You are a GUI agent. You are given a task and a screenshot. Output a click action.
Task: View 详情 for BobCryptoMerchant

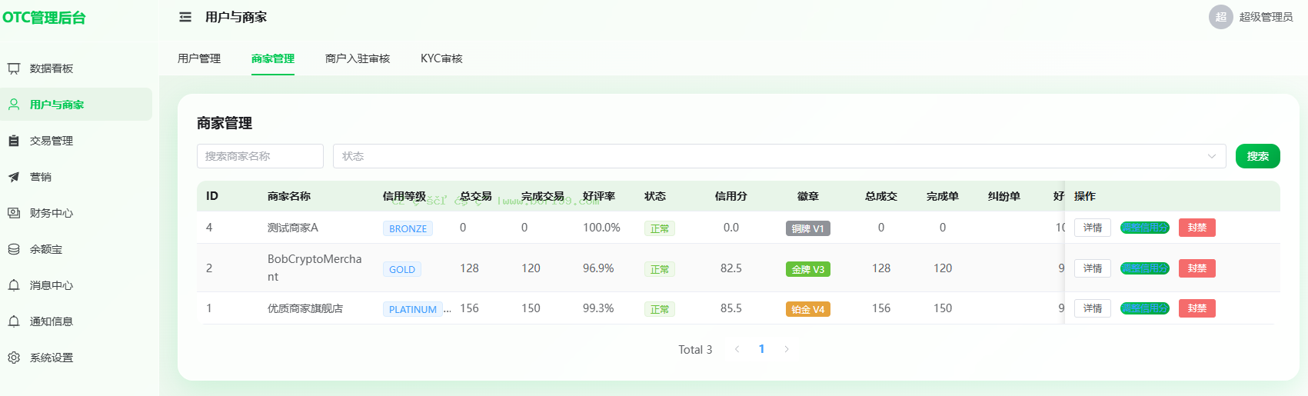pos(1093,268)
